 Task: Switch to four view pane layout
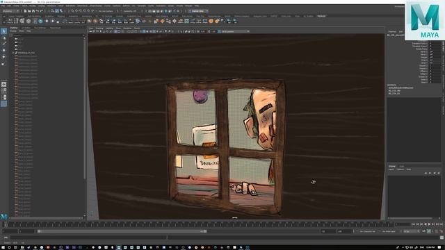click(x=3, y=91)
